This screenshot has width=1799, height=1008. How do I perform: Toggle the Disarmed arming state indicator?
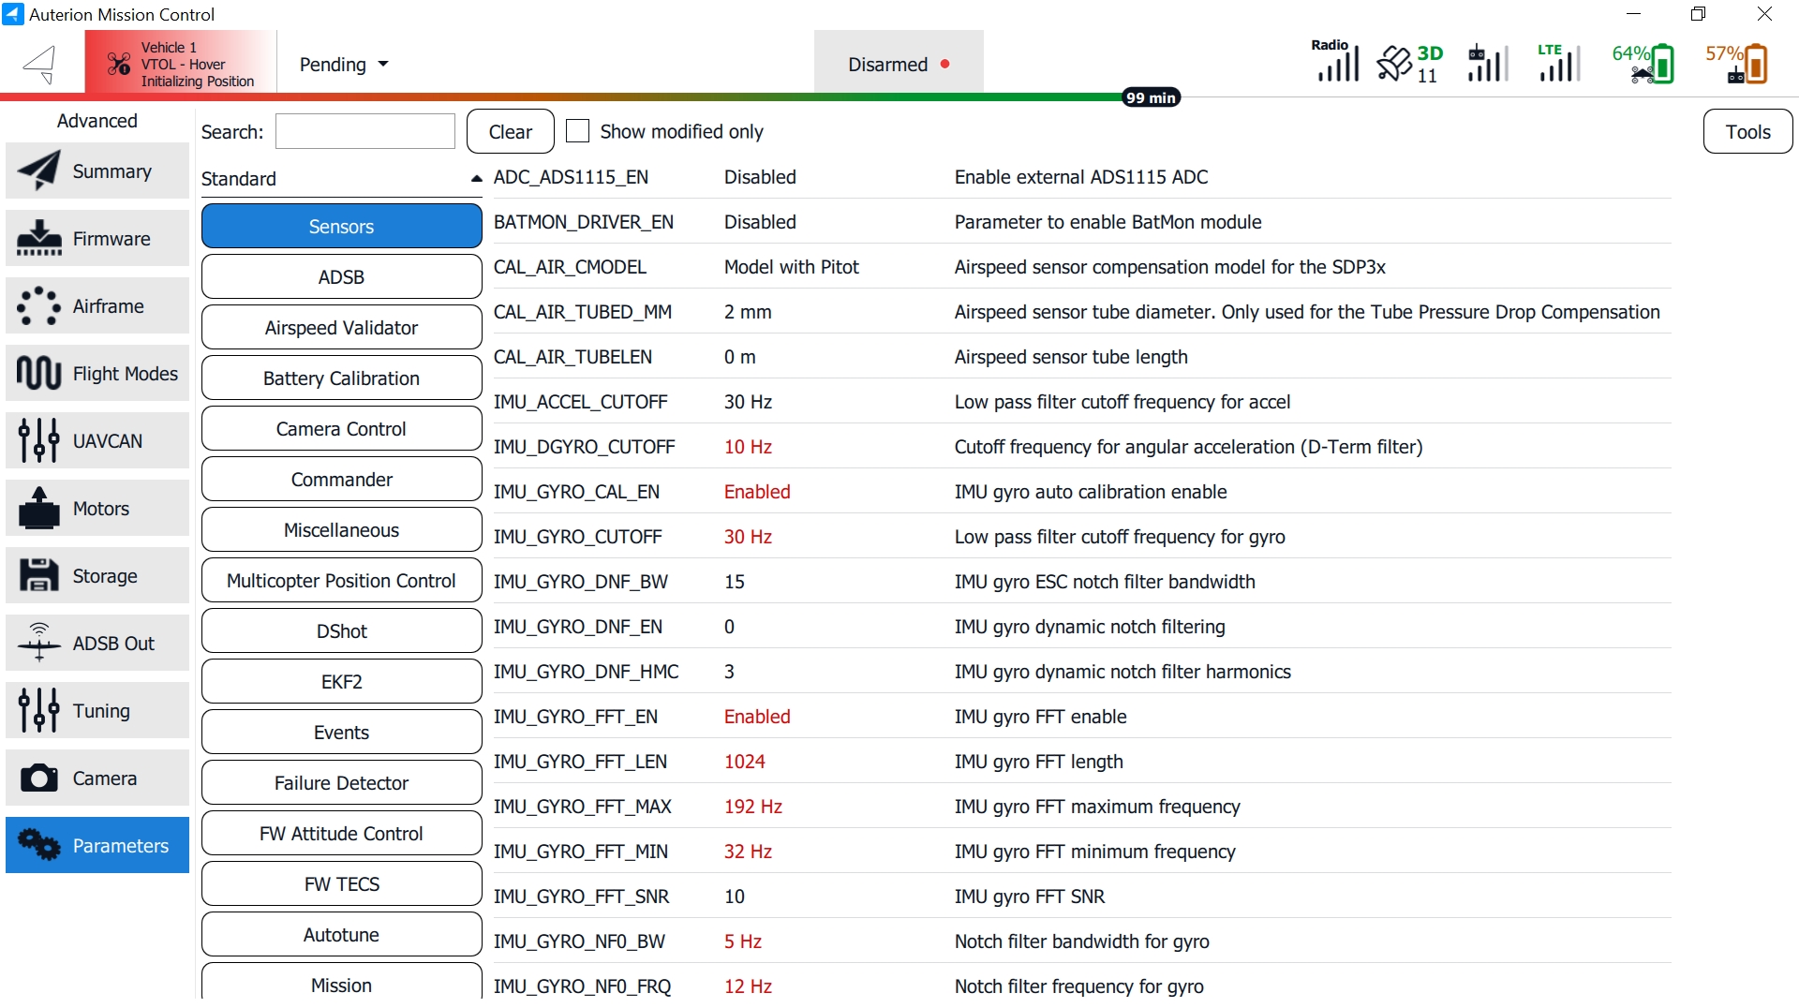click(898, 64)
